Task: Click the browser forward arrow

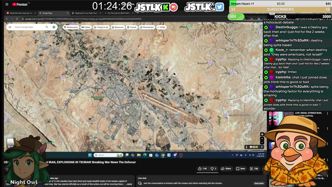Action: click(x=12, y=19)
